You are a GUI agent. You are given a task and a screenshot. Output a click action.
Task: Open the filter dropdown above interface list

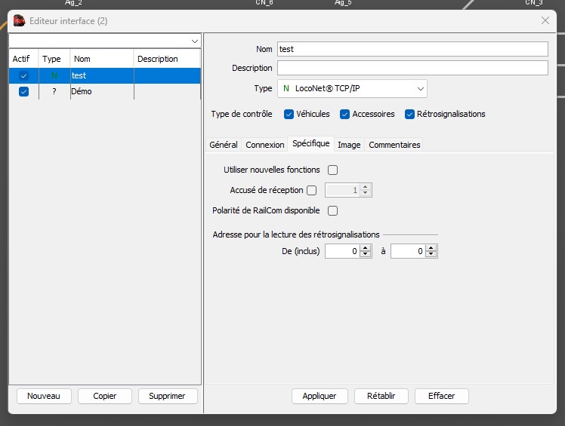pyautogui.click(x=195, y=41)
